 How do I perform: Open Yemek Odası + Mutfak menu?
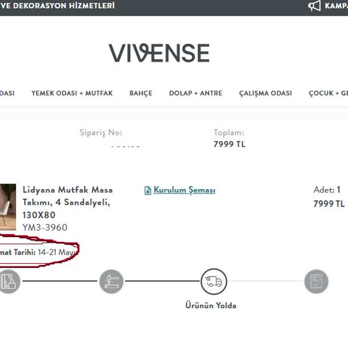click(x=72, y=93)
